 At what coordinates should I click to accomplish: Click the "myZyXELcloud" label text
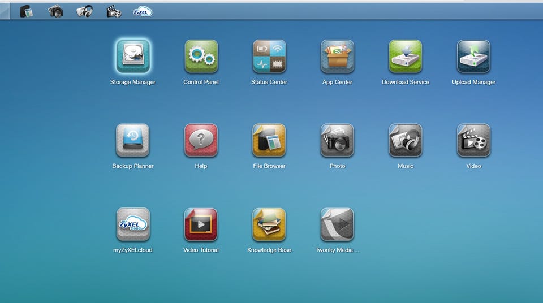pos(132,250)
